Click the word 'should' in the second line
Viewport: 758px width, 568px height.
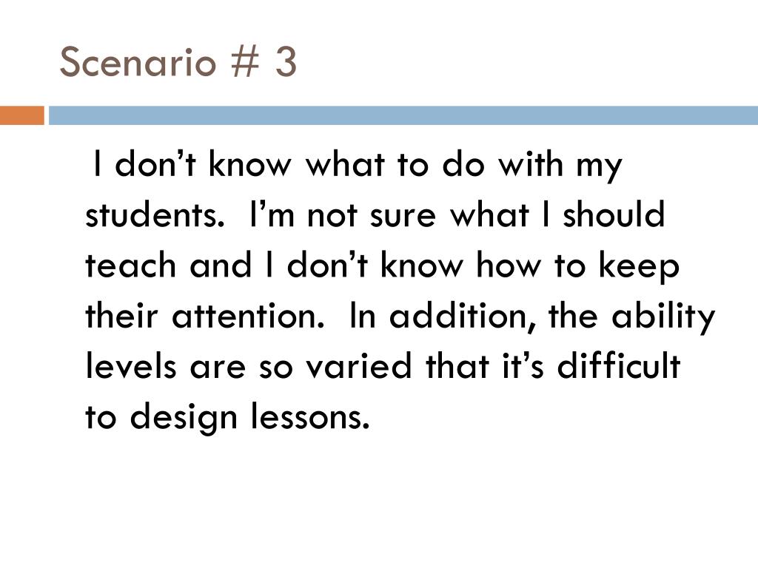click(x=614, y=214)
